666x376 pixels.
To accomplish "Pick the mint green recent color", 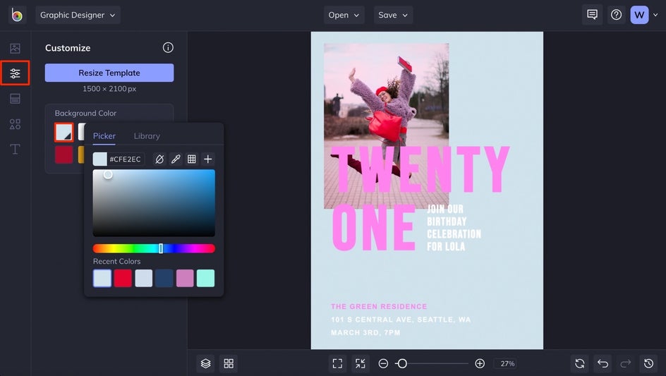I will [205, 278].
